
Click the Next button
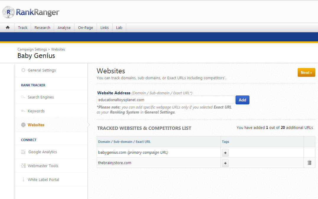(306, 72)
